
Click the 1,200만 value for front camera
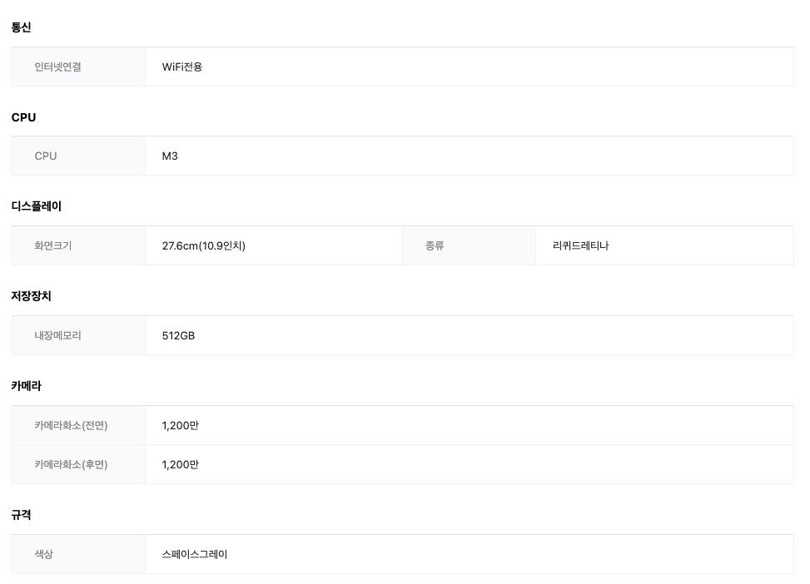[x=181, y=425]
